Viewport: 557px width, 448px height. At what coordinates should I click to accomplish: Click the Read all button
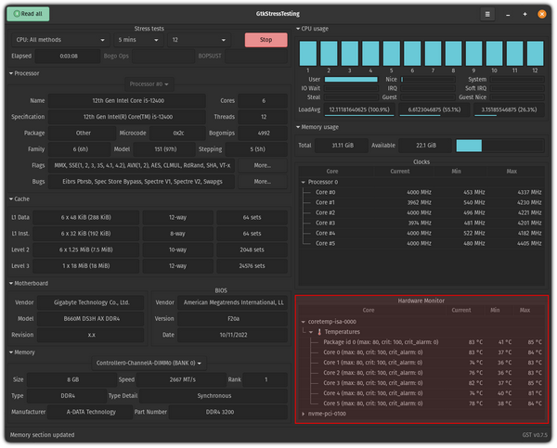pyautogui.click(x=28, y=14)
